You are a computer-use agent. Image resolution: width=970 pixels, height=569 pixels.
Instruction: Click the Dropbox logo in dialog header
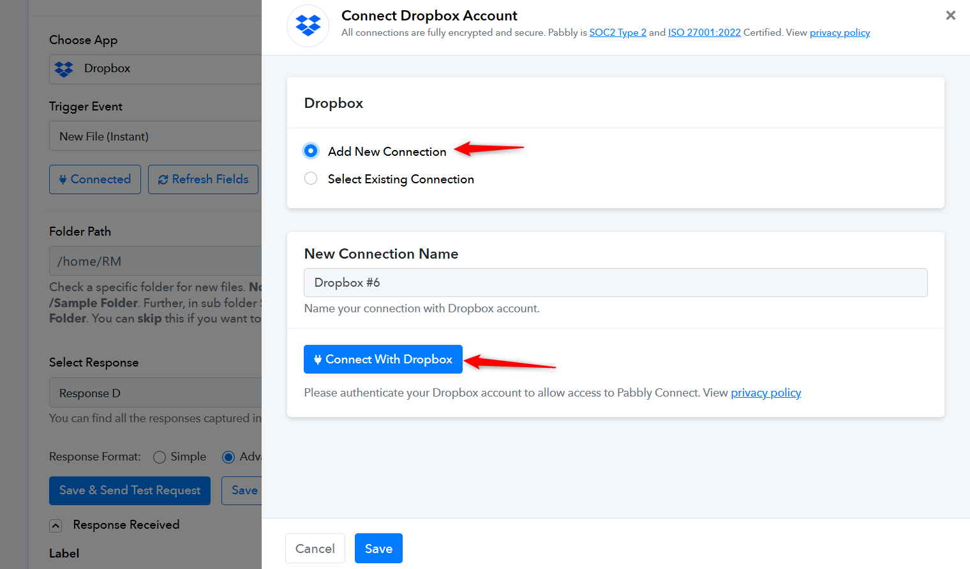pos(308,26)
